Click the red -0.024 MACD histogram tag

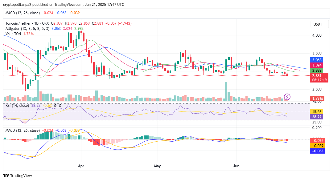317,140
